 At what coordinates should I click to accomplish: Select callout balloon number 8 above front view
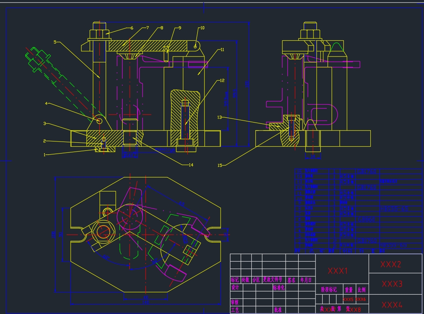coord(162,27)
